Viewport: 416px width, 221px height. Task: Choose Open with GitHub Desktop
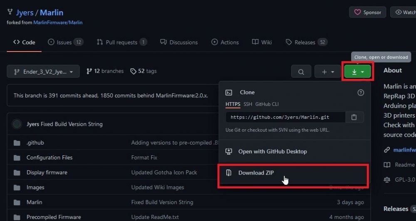pyautogui.click(x=294, y=152)
